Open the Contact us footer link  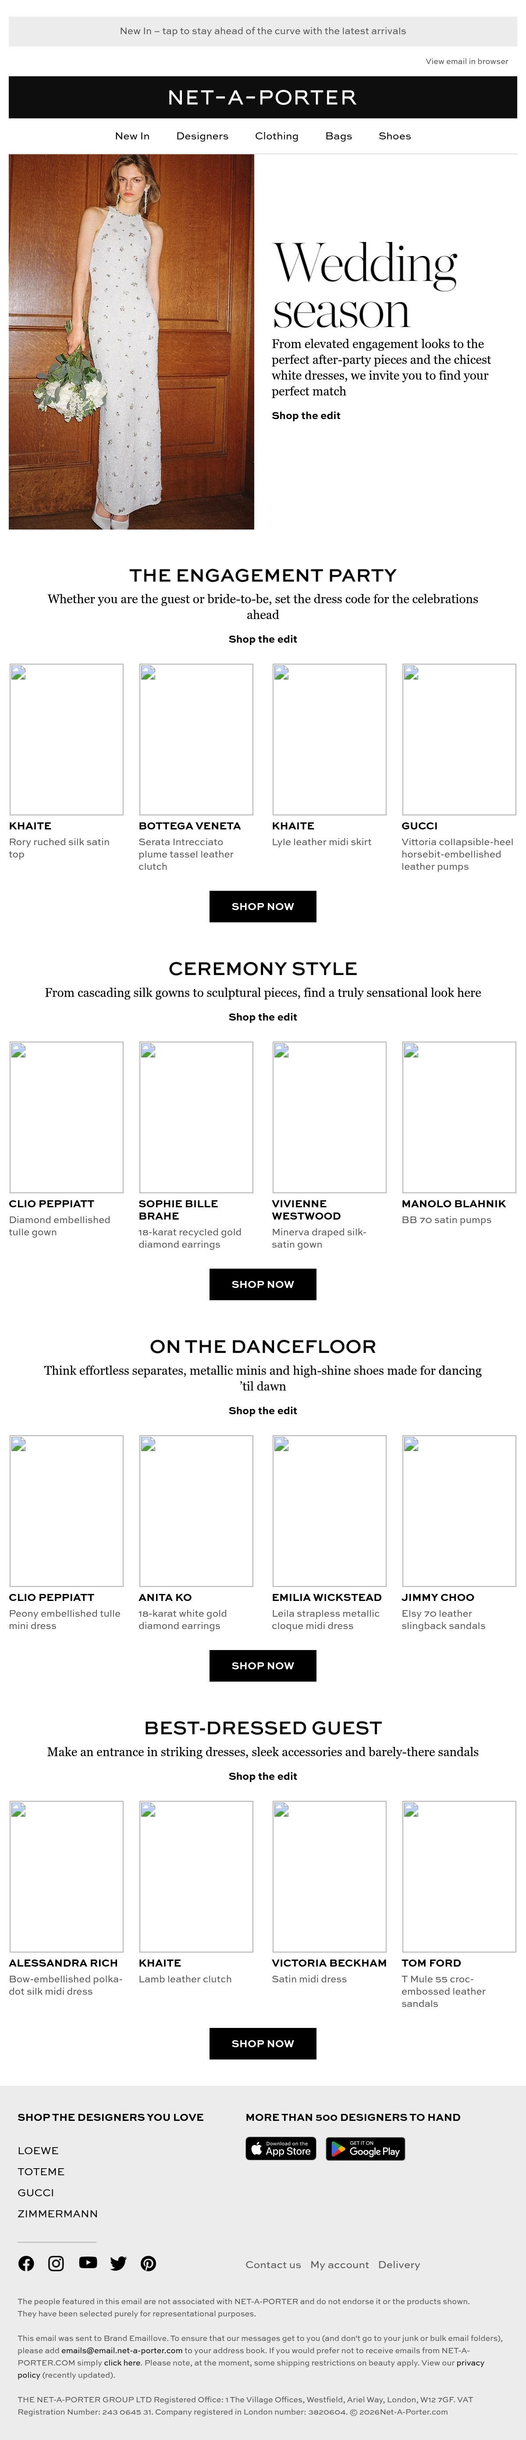coord(273,2265)
